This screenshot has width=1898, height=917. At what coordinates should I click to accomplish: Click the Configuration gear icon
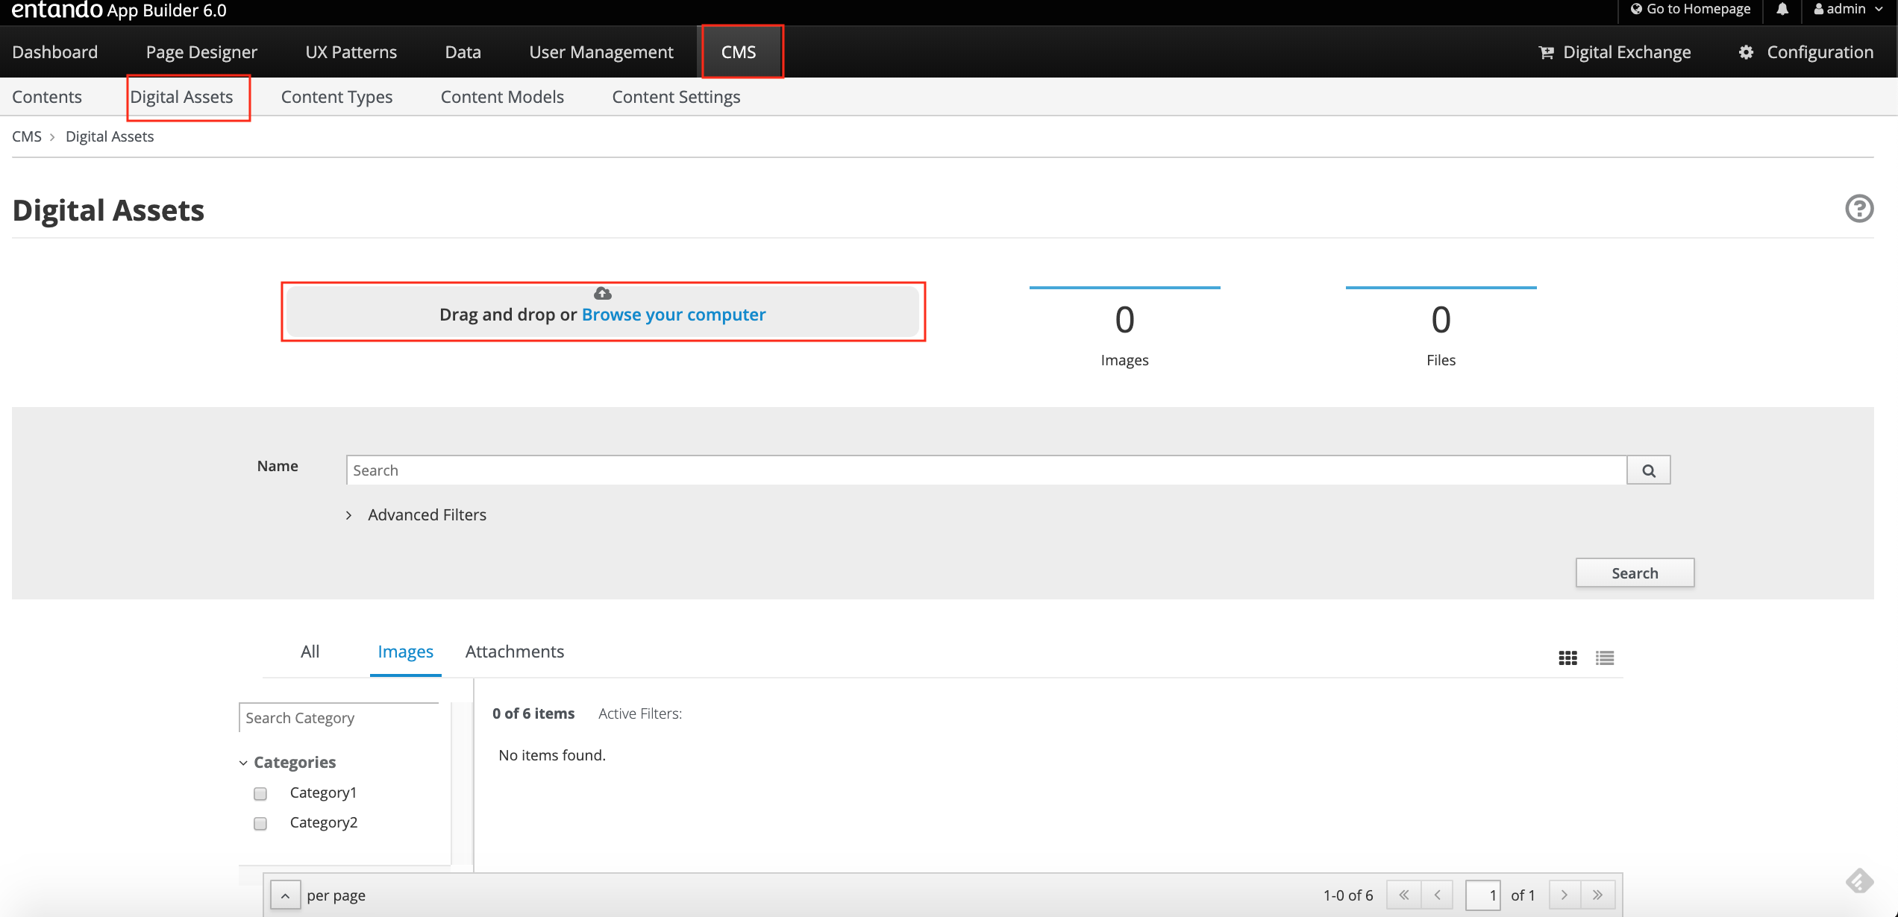point(1746,52)
